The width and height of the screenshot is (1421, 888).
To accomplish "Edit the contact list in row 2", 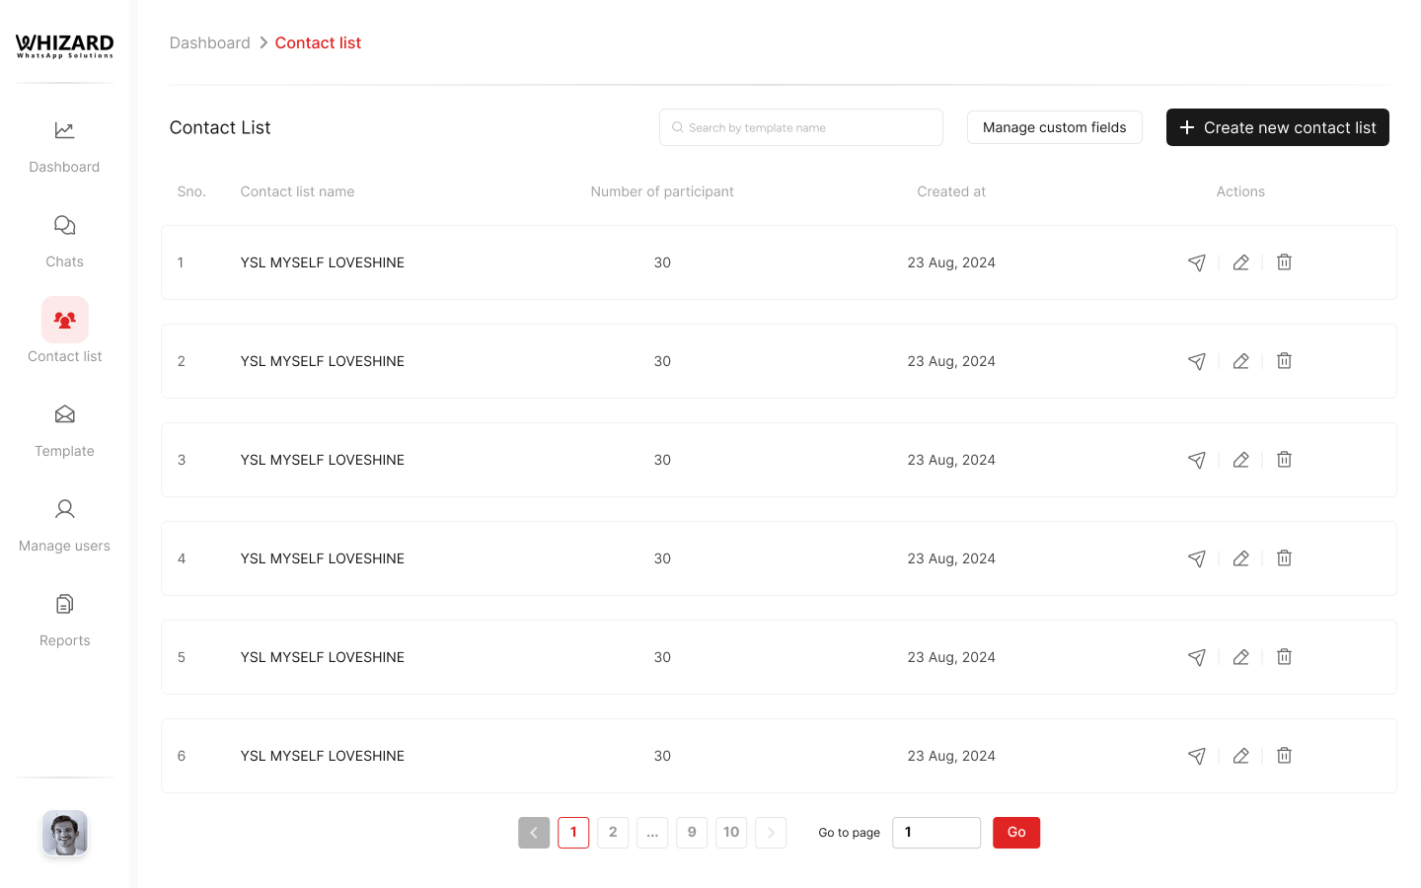I will coord(1240,361).
